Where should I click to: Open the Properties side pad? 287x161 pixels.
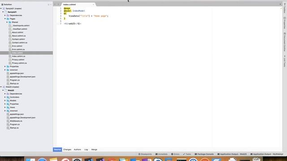click(x=285, y=23)
